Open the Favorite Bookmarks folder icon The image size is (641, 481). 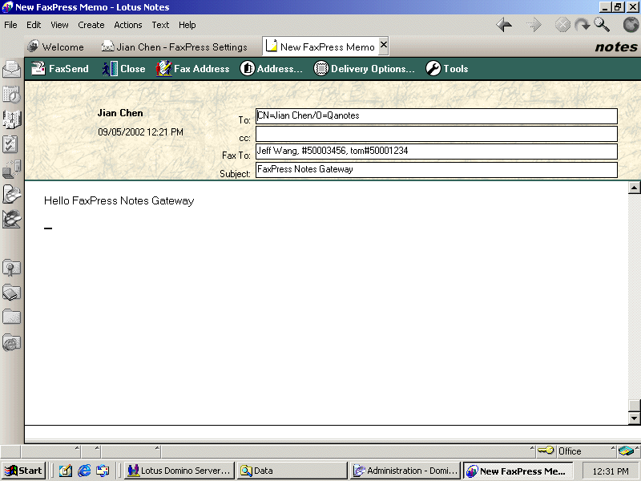click(11, 268)
